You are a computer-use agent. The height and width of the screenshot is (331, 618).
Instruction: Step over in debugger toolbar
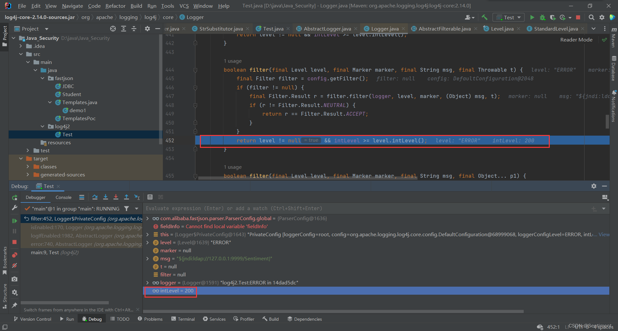(95, 197)
